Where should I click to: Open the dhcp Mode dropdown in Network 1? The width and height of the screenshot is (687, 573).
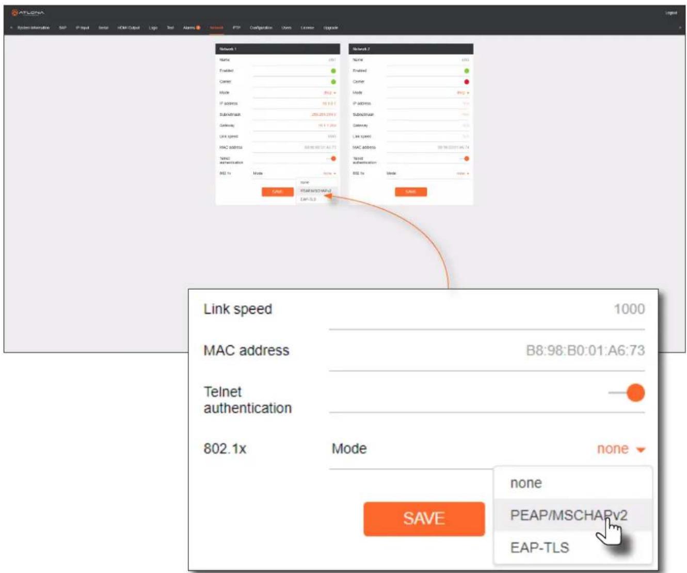(330, 93)
